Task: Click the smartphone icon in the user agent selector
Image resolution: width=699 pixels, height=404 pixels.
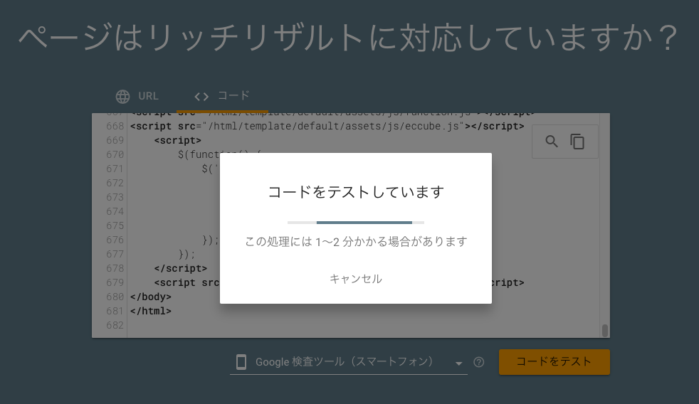Action: coord(241,362)
